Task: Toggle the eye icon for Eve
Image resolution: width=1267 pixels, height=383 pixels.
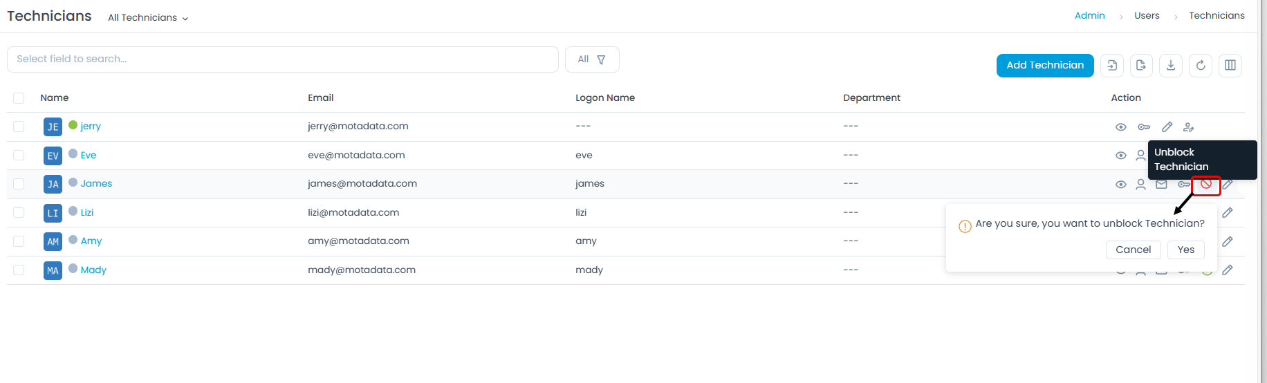Action: 1121,156
